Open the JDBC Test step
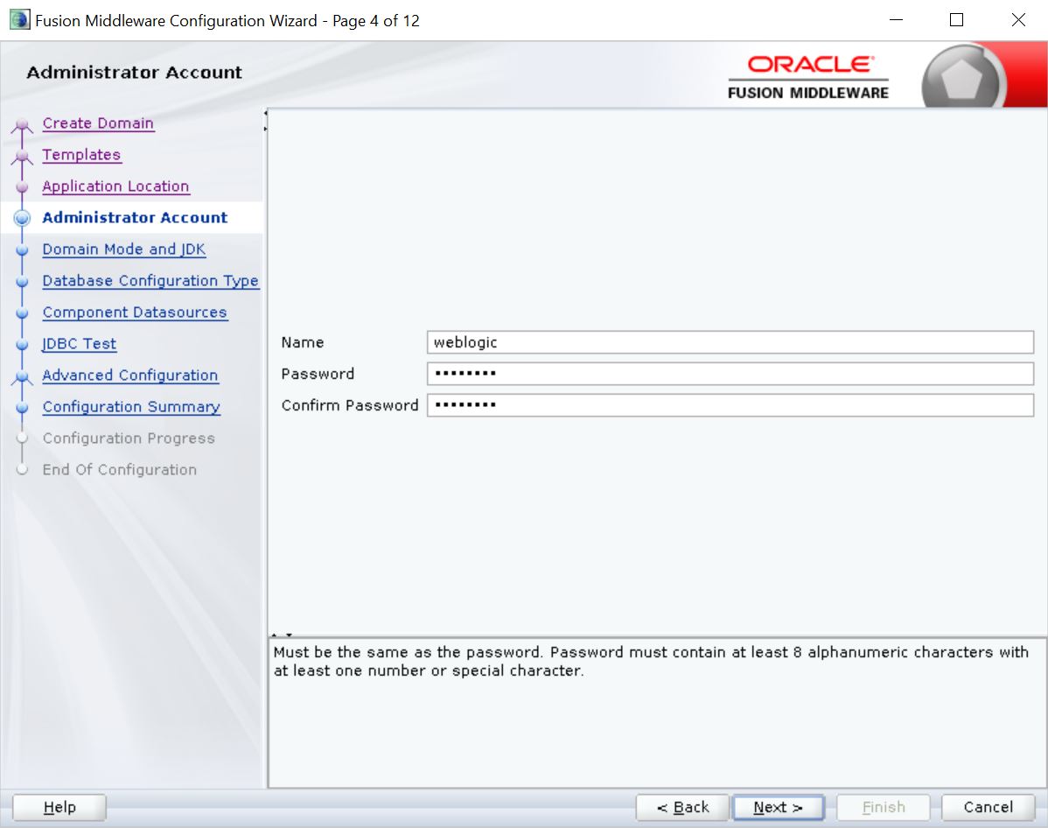Viewport: 1048px width, 828px height. coord(79,344)
